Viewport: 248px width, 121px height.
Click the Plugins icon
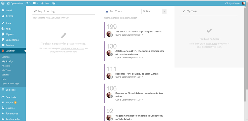3,102
